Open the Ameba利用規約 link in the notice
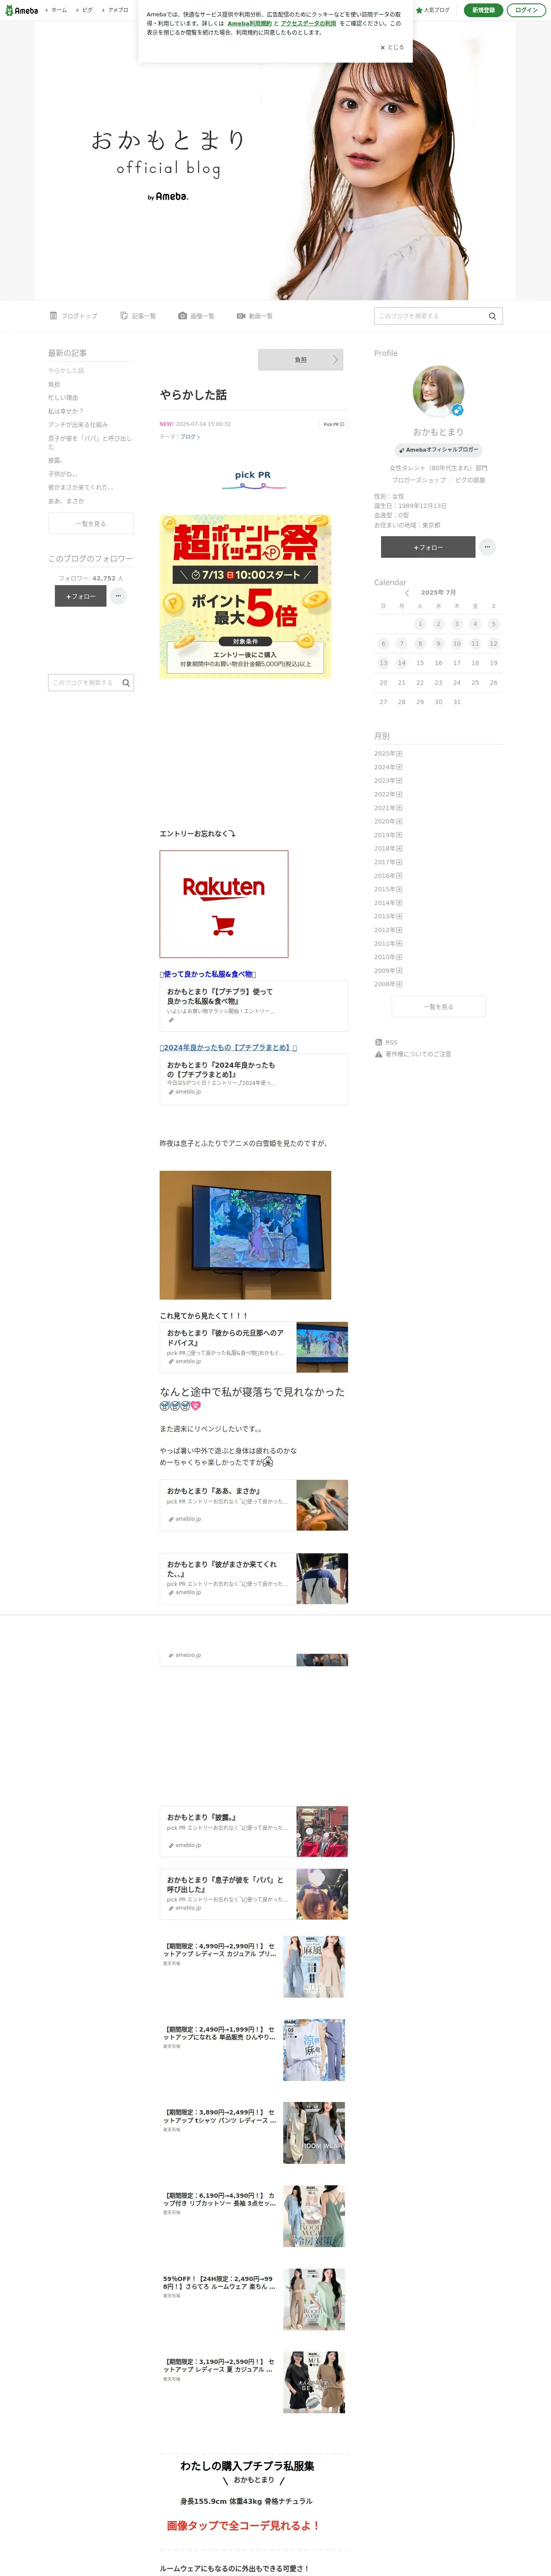 (249, 23)
